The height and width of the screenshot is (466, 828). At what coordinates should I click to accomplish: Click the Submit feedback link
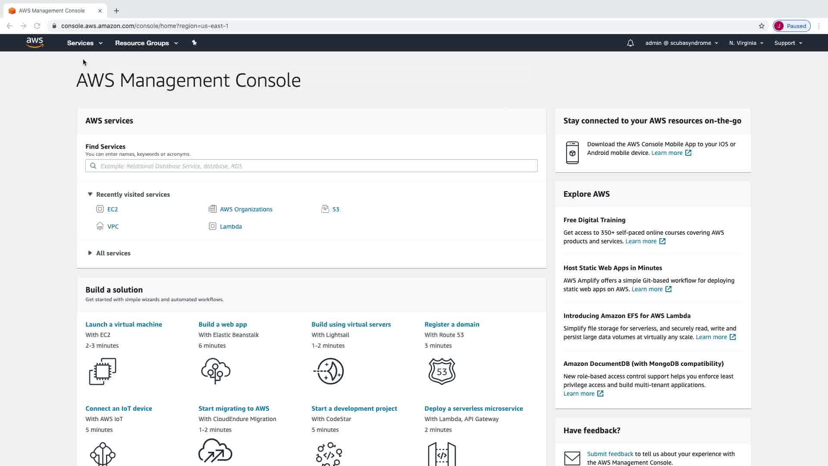point(610,454)
